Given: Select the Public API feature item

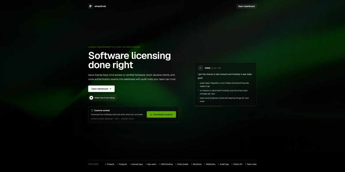Looking at the screenshot, I should tap(238, 164).
